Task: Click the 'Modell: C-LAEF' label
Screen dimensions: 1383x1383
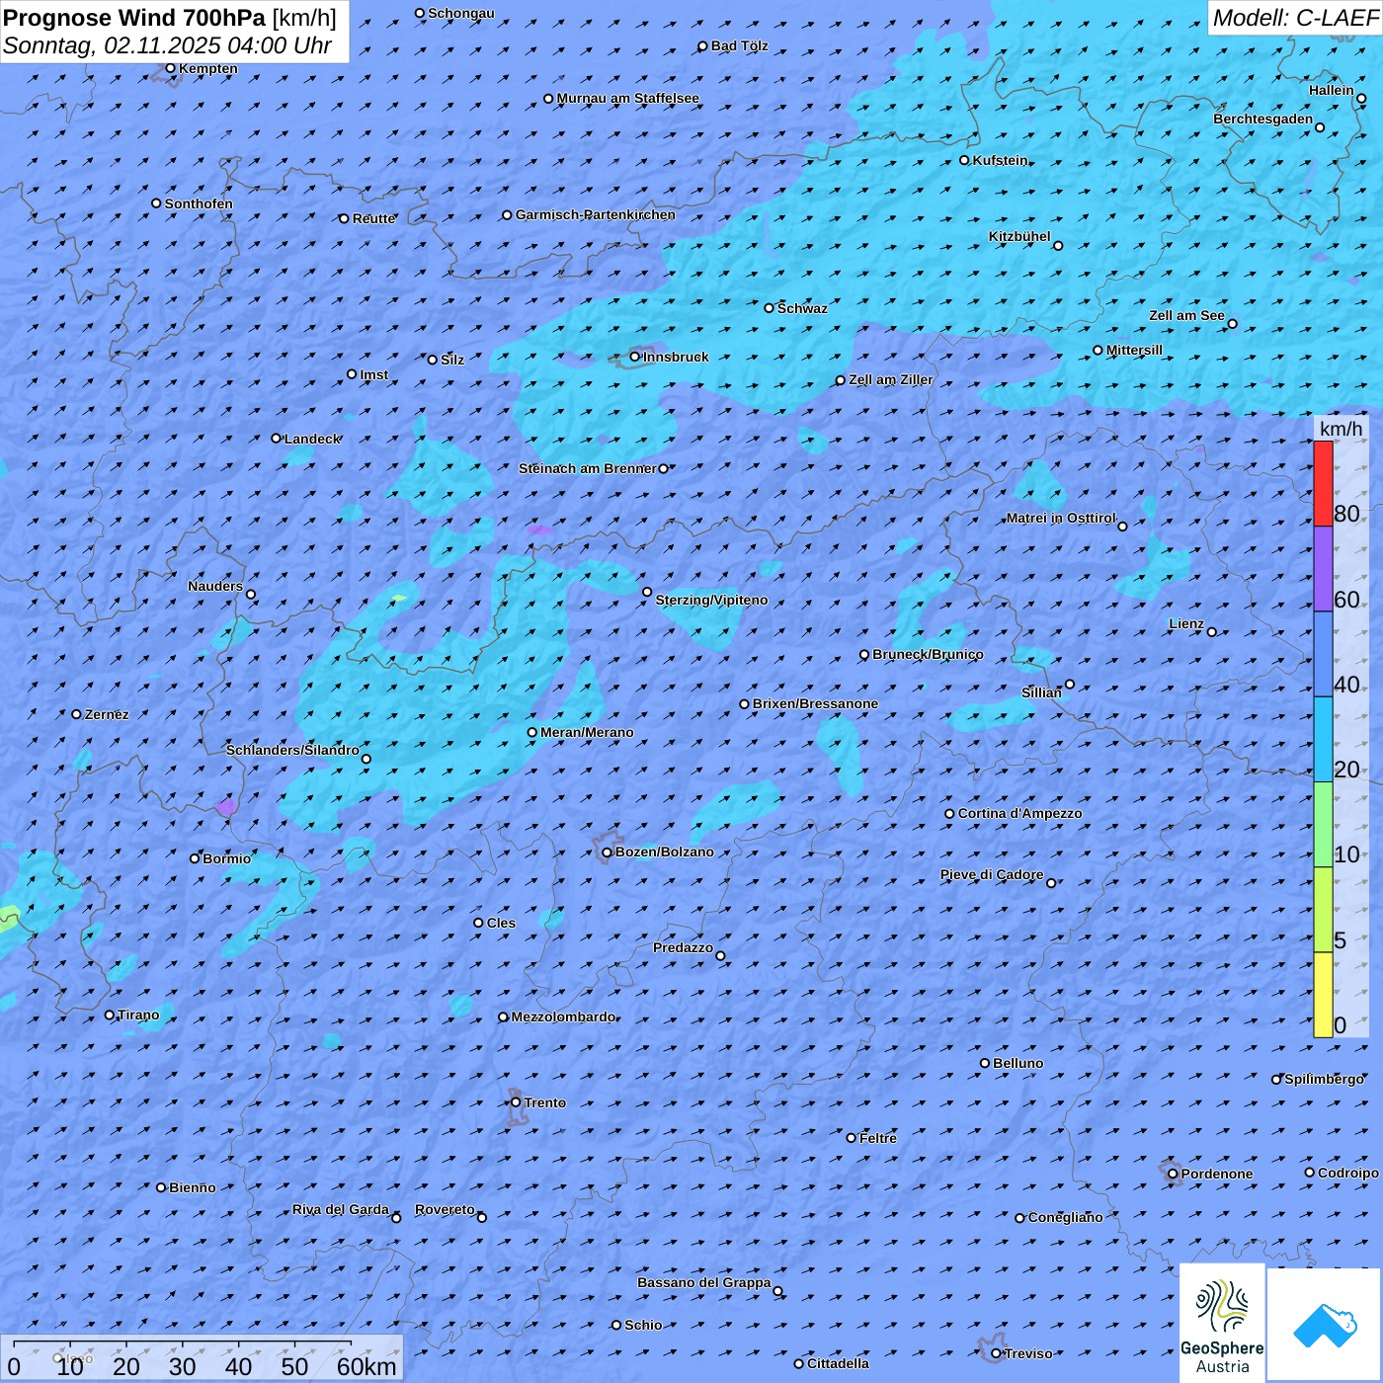Action: tap(1294, 18)
